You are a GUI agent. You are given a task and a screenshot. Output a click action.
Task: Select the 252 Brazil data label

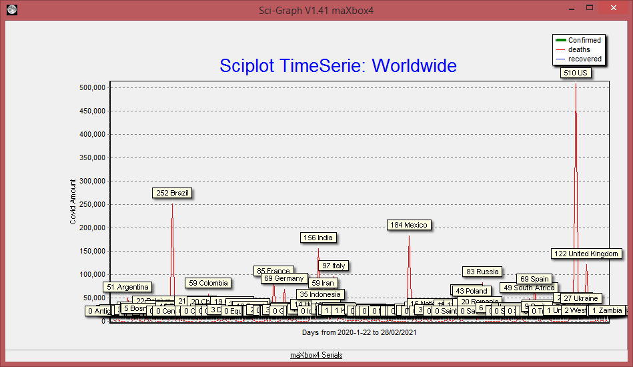172,193
